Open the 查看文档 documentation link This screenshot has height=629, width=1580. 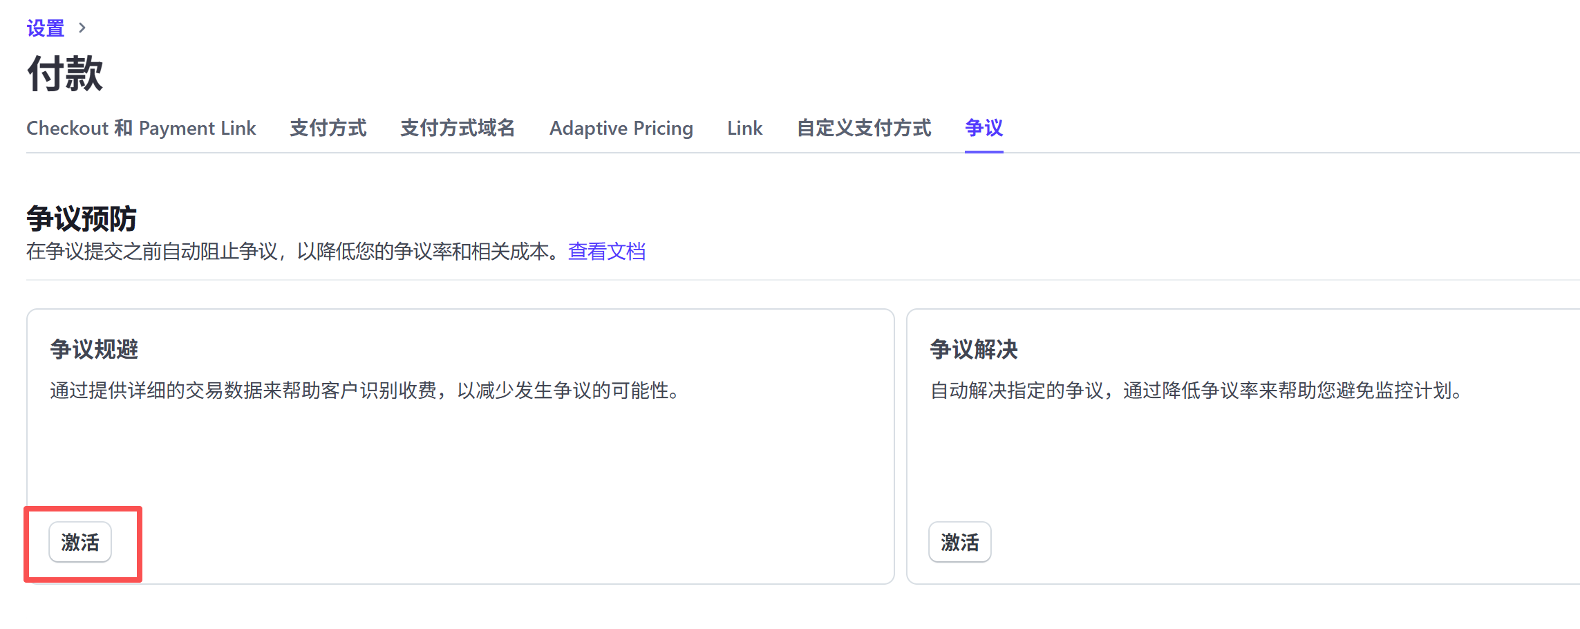coord(606,252)
